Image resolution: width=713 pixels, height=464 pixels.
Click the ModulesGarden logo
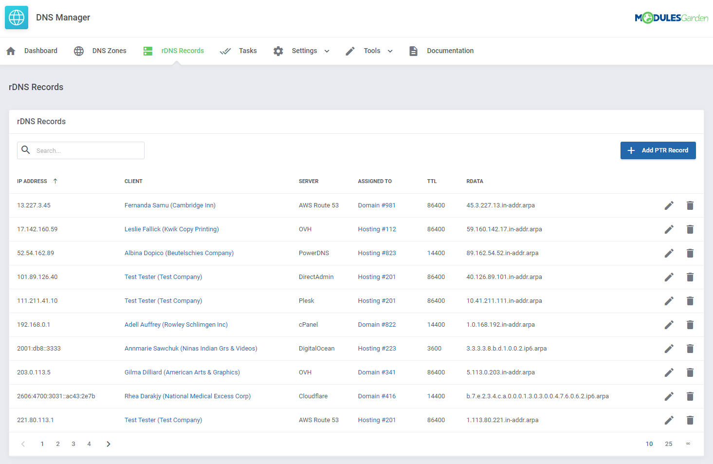coord(672,17)
